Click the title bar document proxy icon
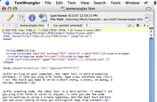The image size is (157, 102). pos(63,8)
